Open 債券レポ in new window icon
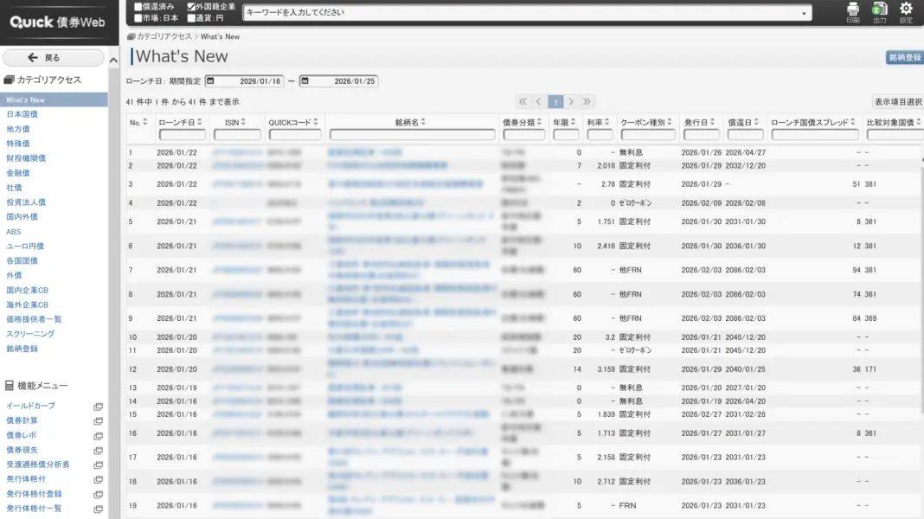 (x=99, y=436)
